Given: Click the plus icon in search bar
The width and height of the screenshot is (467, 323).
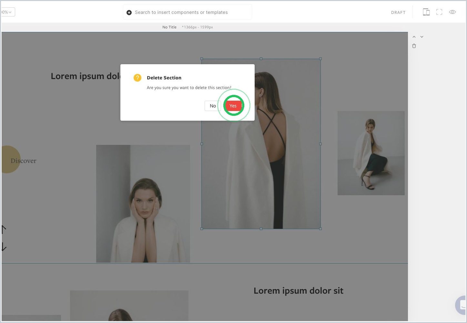Looking at the screenshot, I should click(x=129, y=13).
